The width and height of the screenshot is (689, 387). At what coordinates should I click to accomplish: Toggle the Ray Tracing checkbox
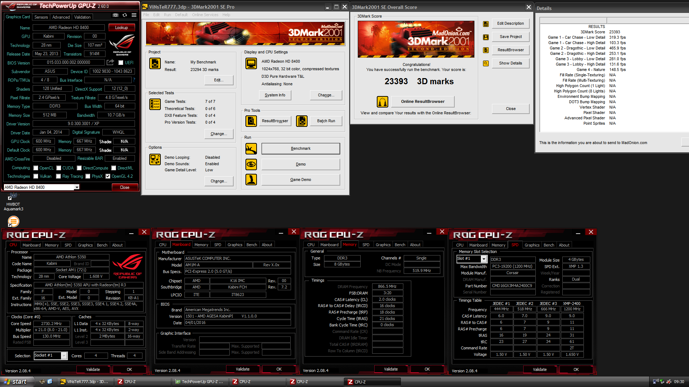58,176
